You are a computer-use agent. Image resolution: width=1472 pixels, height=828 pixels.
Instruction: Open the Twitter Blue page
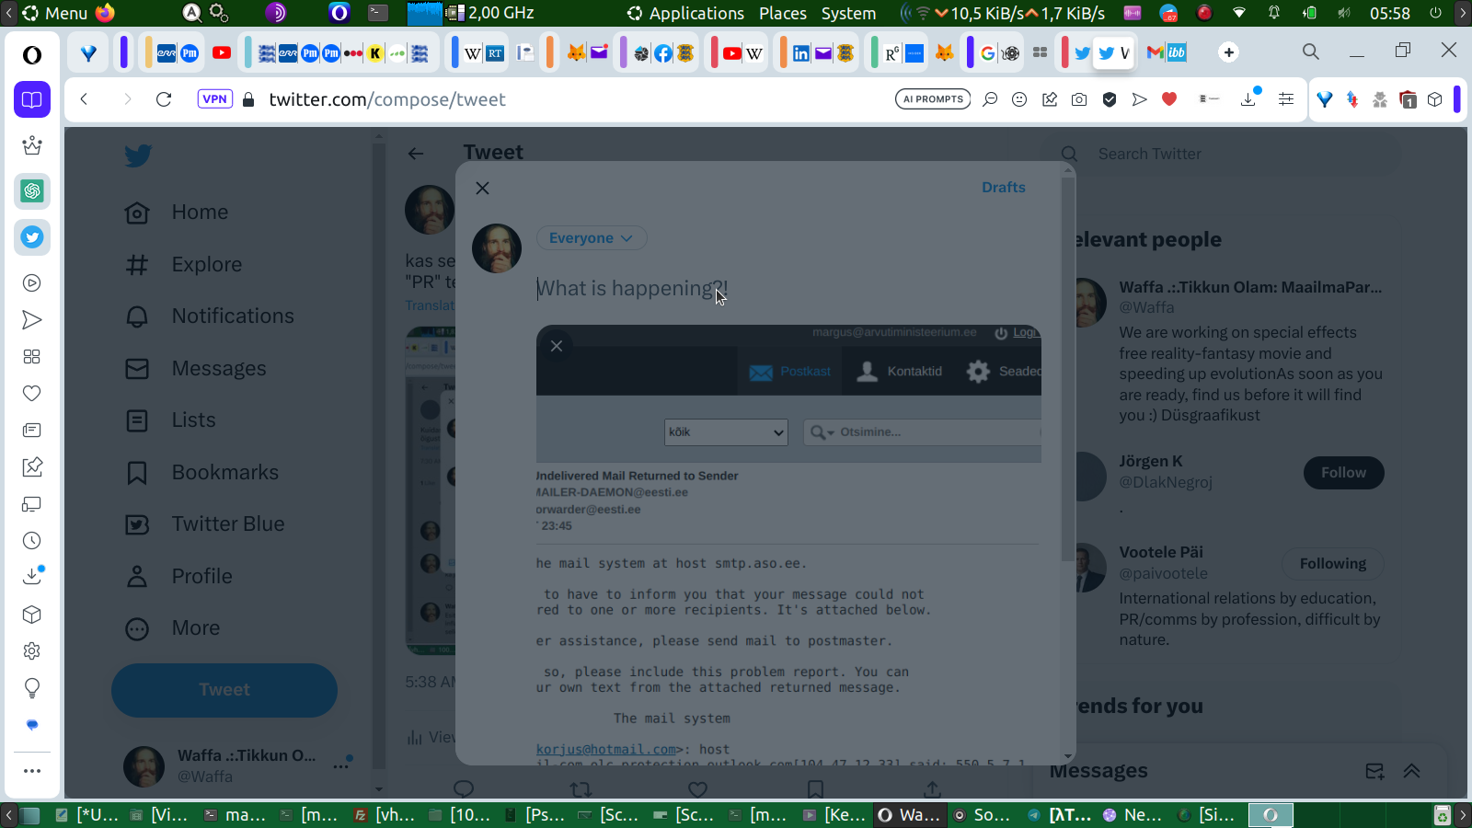[x=204, y=524]
